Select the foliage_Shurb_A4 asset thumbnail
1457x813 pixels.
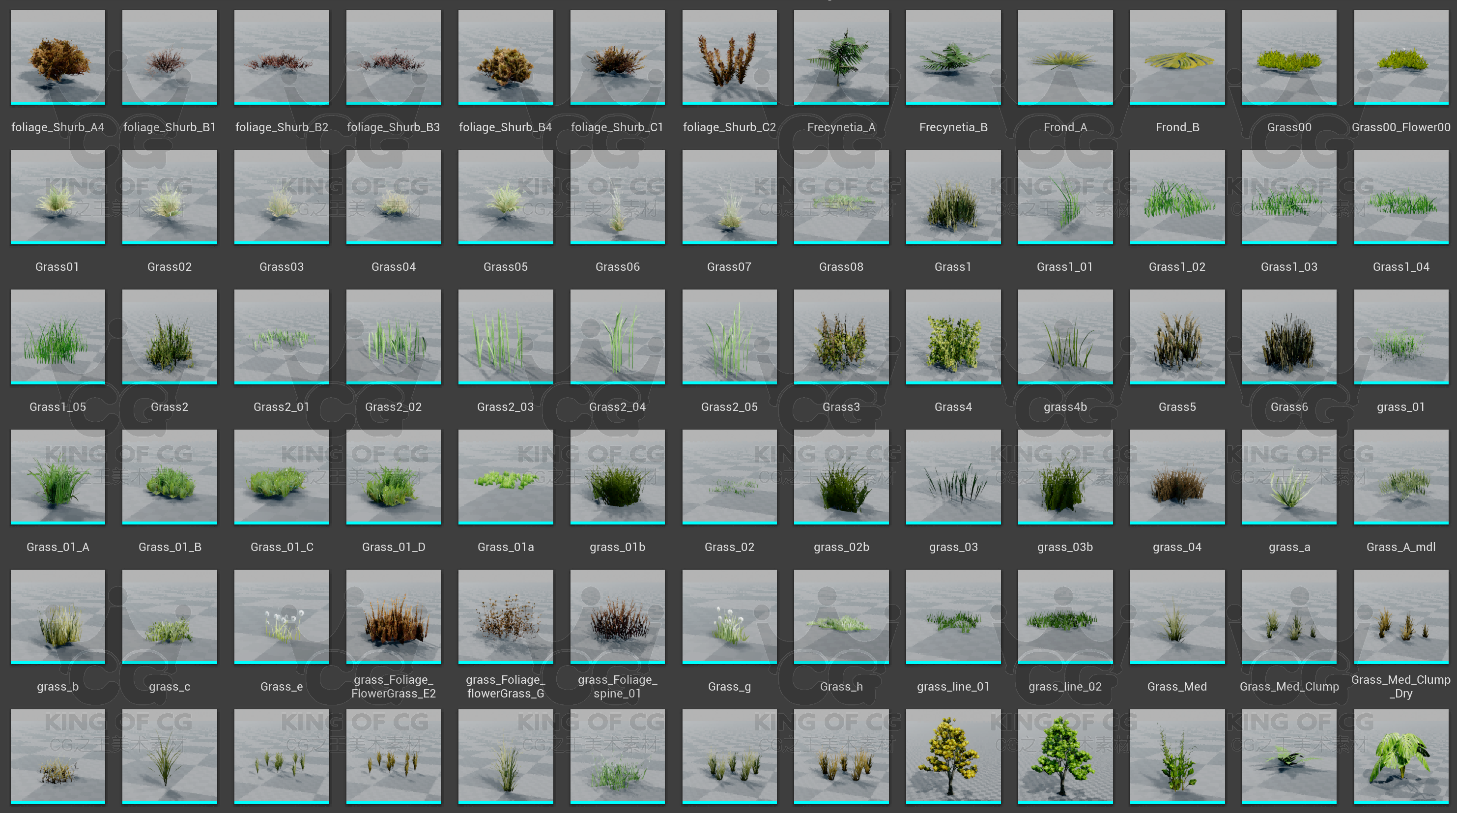tap(57, 57)
